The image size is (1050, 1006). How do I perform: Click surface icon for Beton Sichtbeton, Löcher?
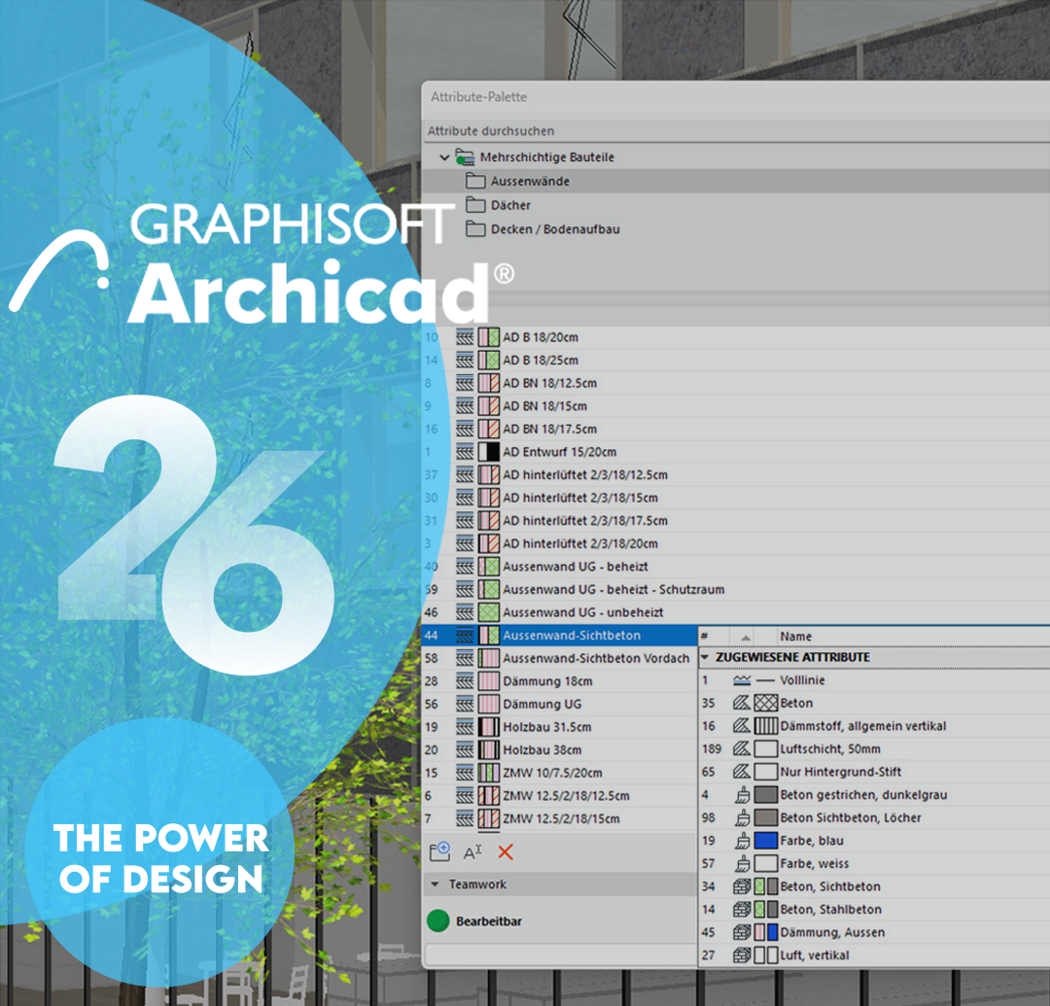click(x=742, y=817)
